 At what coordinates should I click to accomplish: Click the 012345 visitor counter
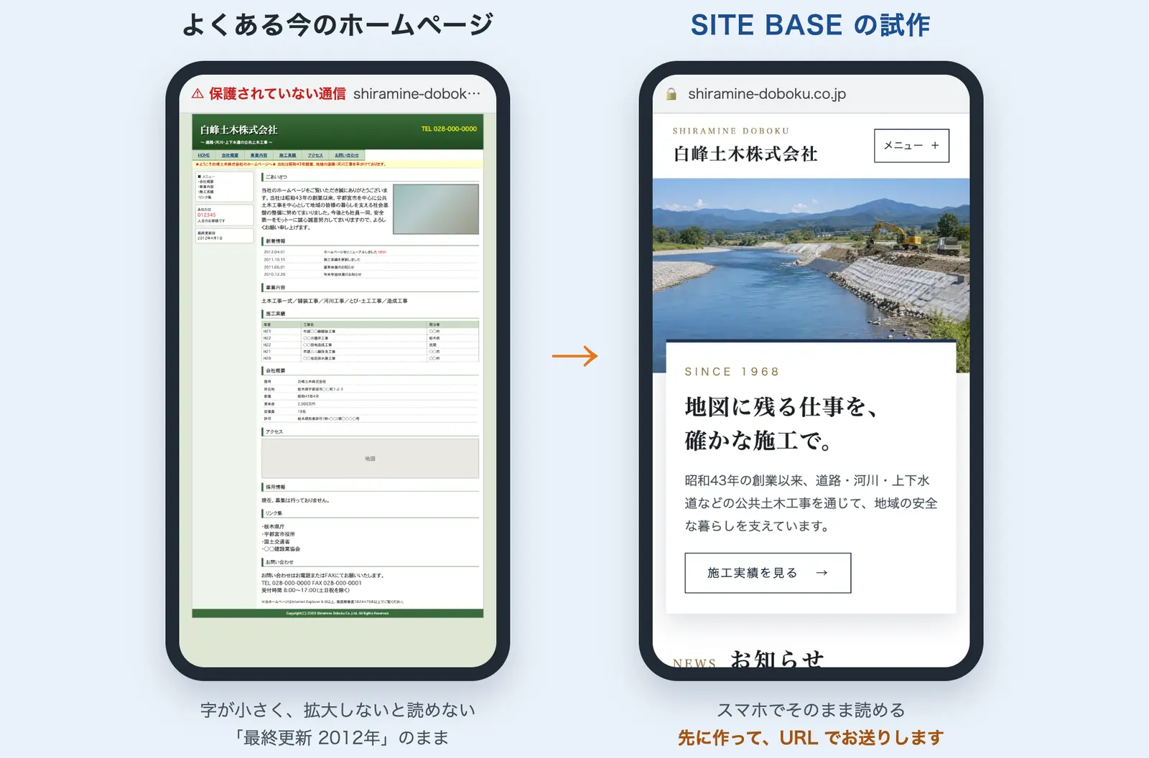(207, 215)
